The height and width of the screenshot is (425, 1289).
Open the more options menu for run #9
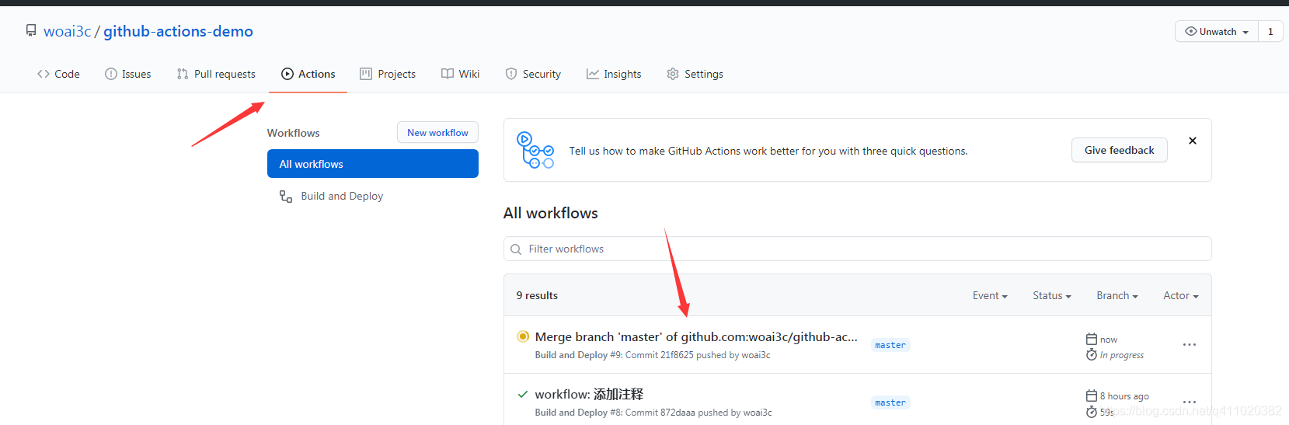[x=1190, y=344]
